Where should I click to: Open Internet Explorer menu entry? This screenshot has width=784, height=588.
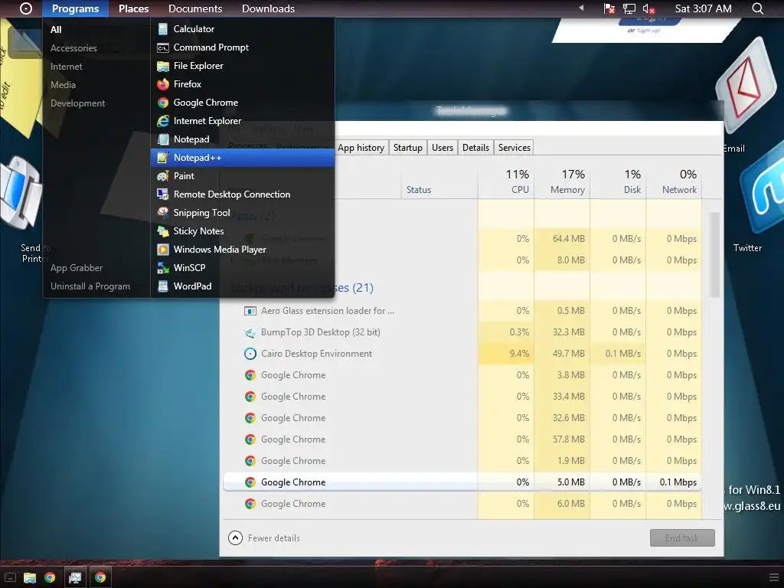[242, 121]
